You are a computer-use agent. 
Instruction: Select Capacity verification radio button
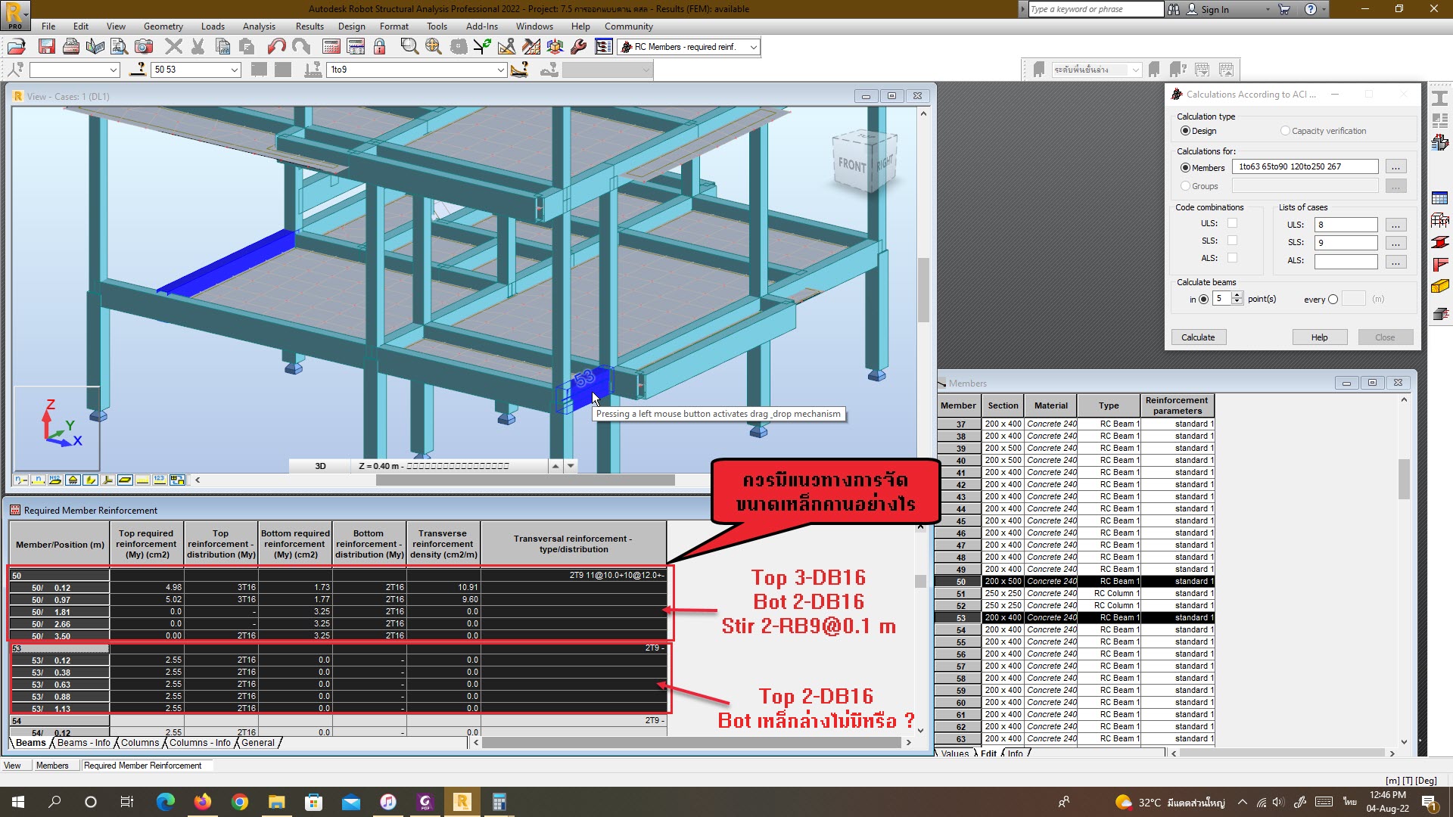pyautogui.click(x=1285, y=131)
